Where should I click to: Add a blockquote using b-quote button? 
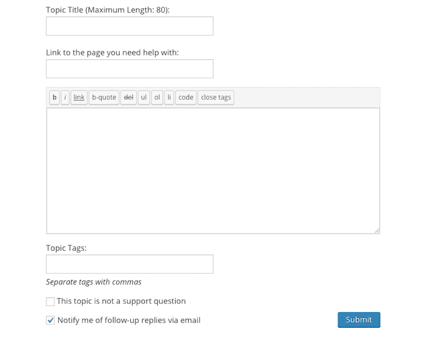(104, 98)
